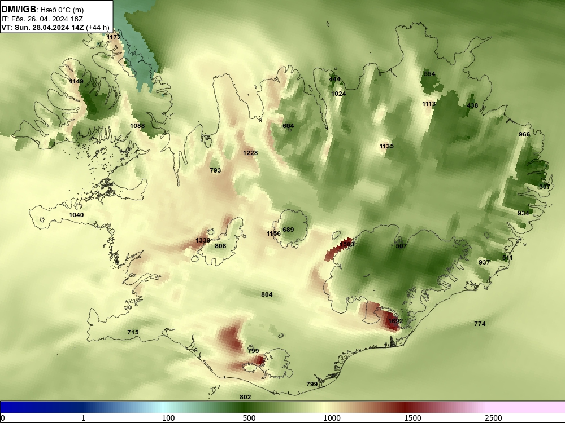Image resolution: width=565 pixels, height=423 pixels.
Task: Click the 689 value inside Hofsjökull outline
Action: point(288,230)
